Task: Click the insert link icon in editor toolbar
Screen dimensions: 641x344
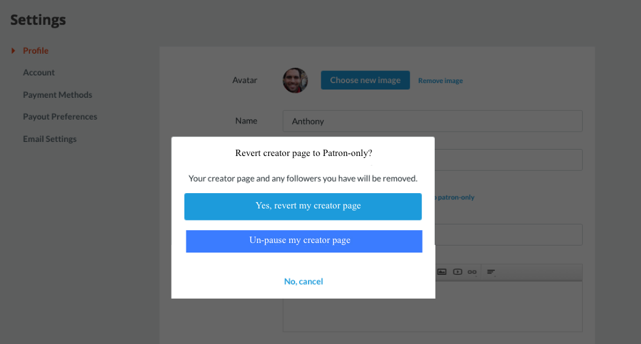Action: (472, 272)
